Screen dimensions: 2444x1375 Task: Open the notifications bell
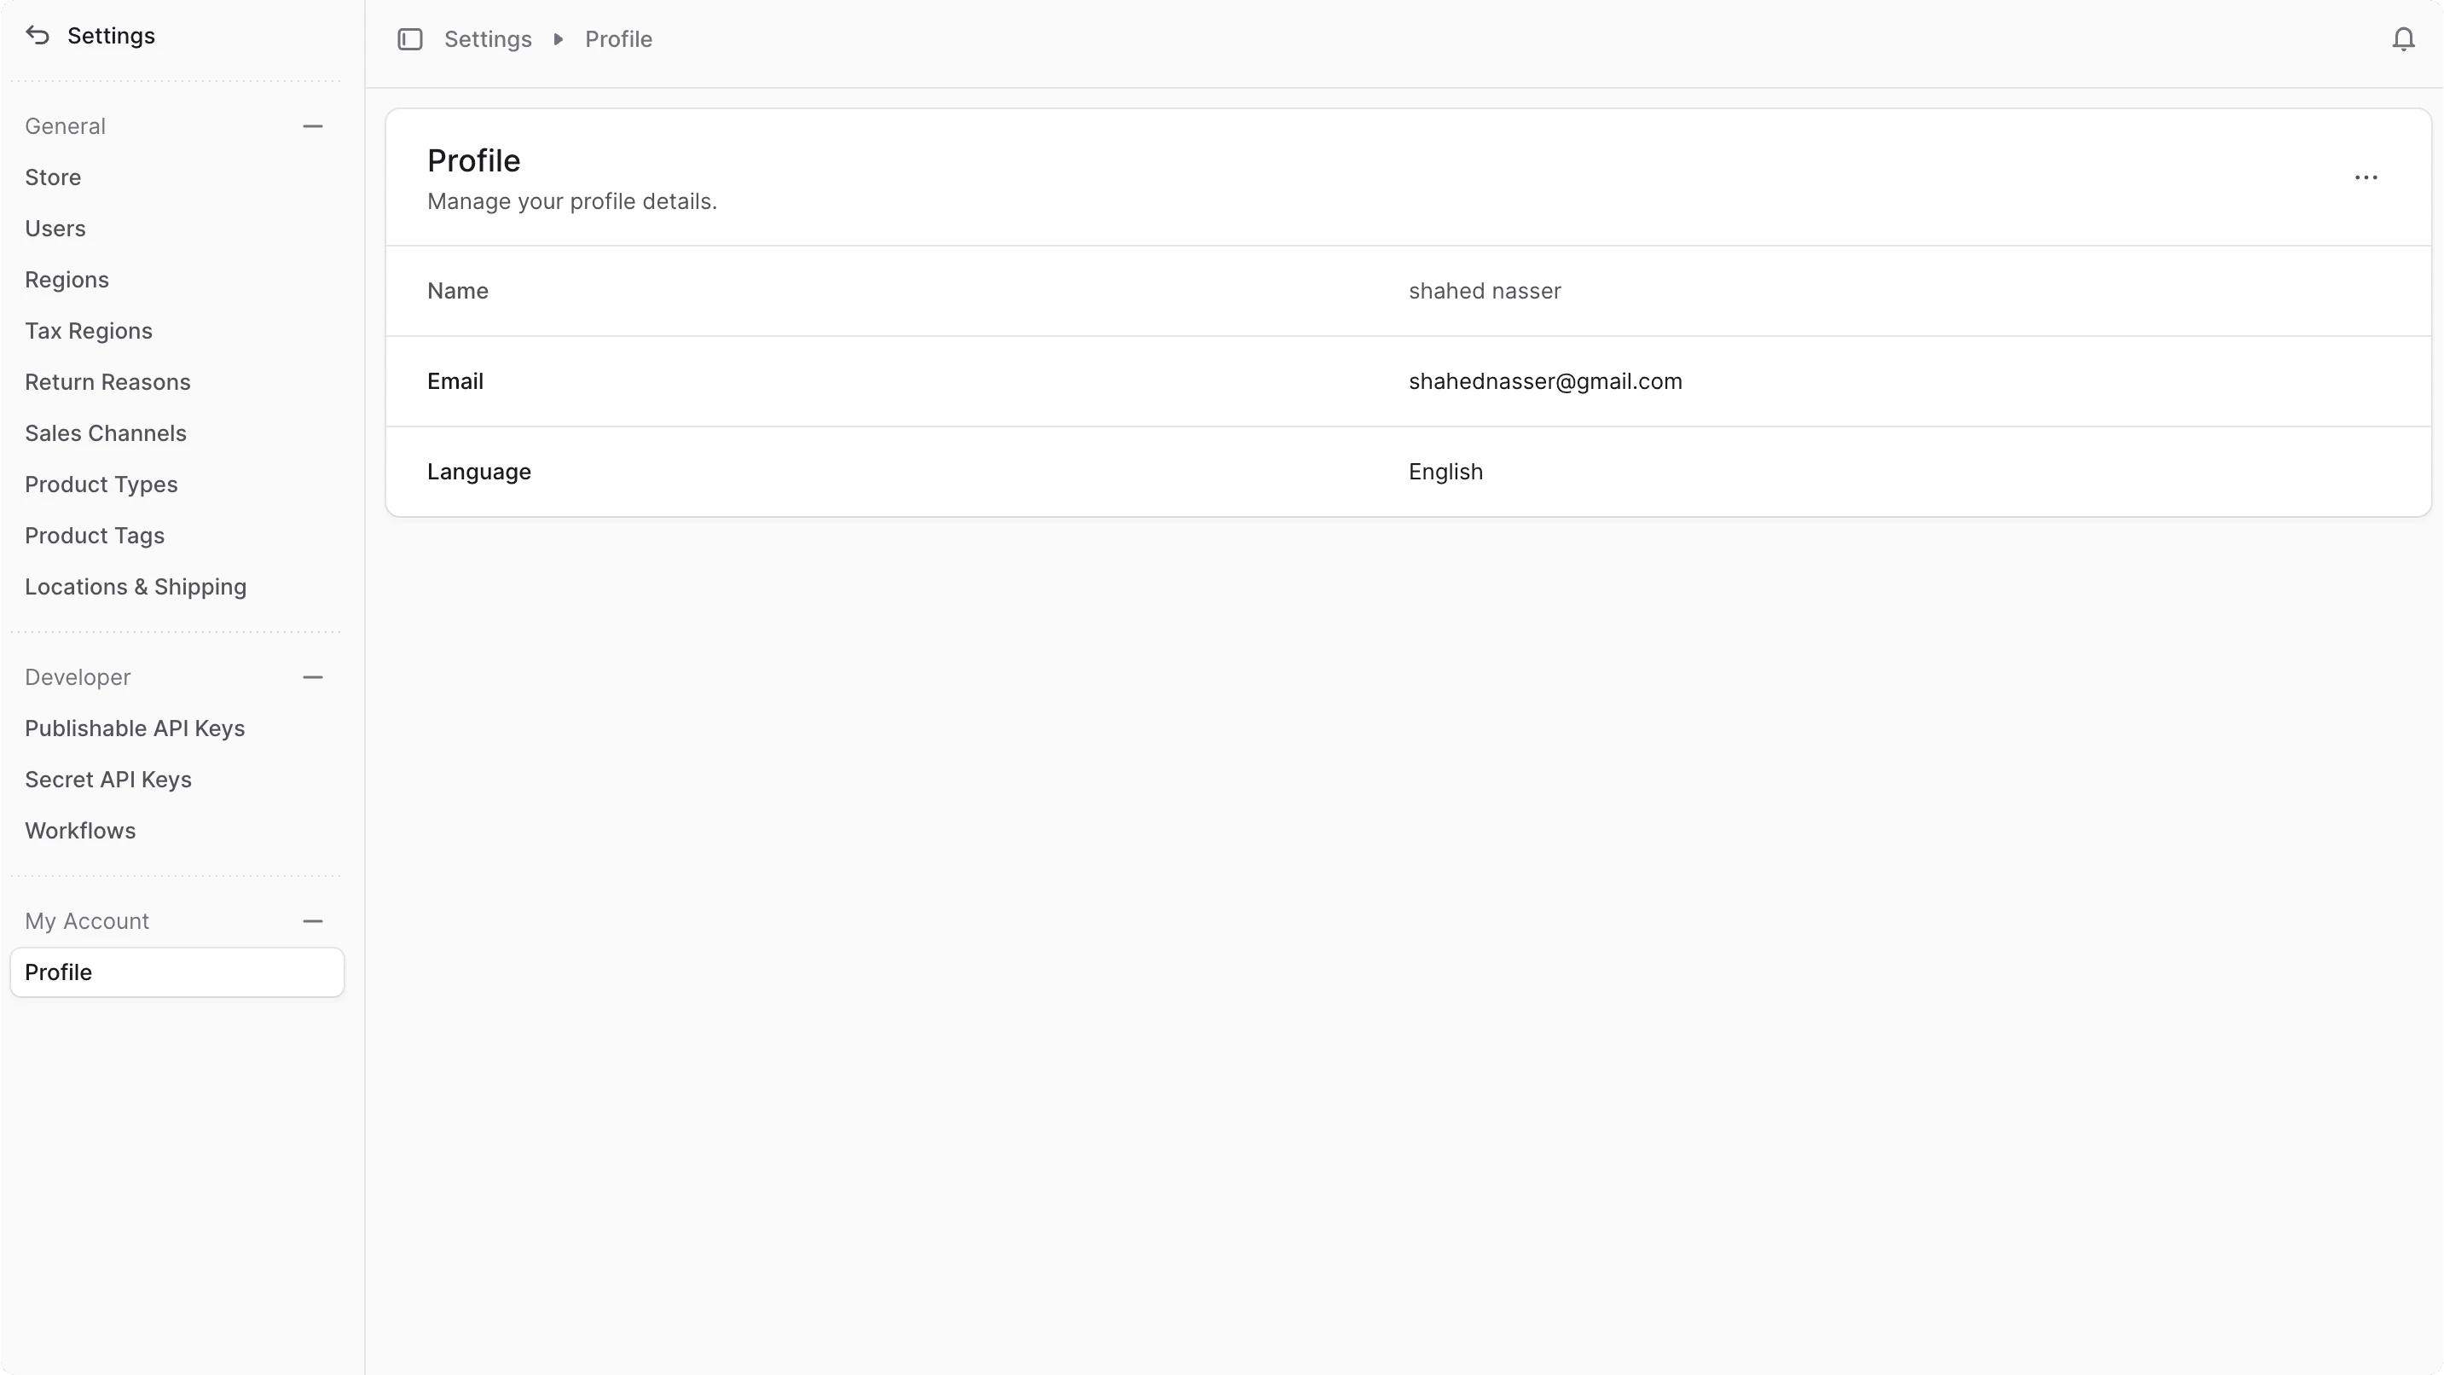click(2402, 39)
